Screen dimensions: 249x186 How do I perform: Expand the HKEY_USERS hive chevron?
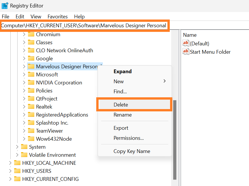point(10,171)
